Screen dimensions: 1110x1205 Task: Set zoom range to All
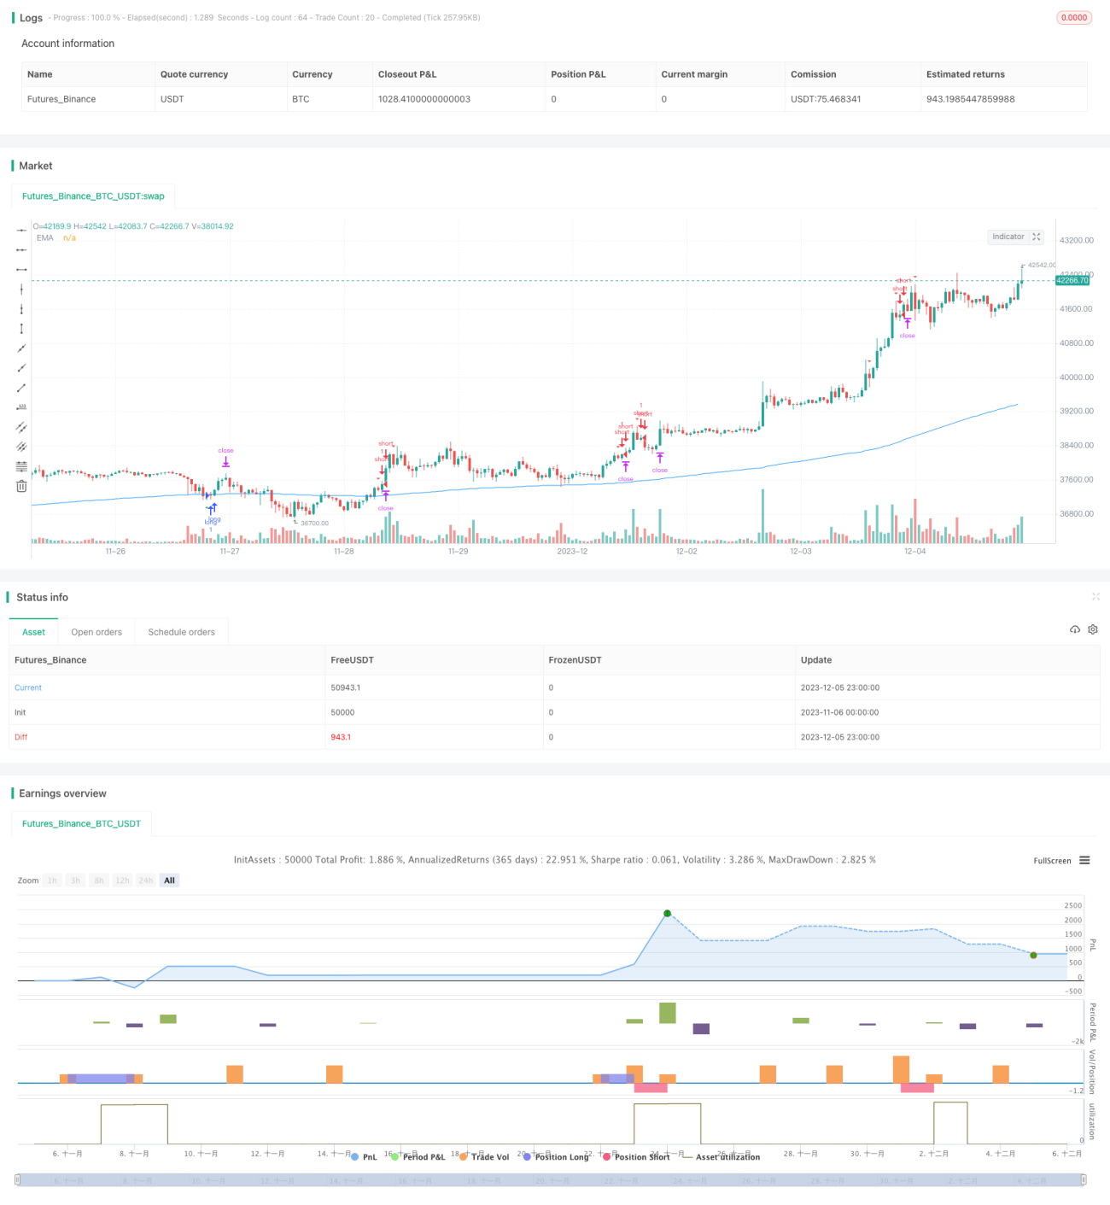pos(169,880)
